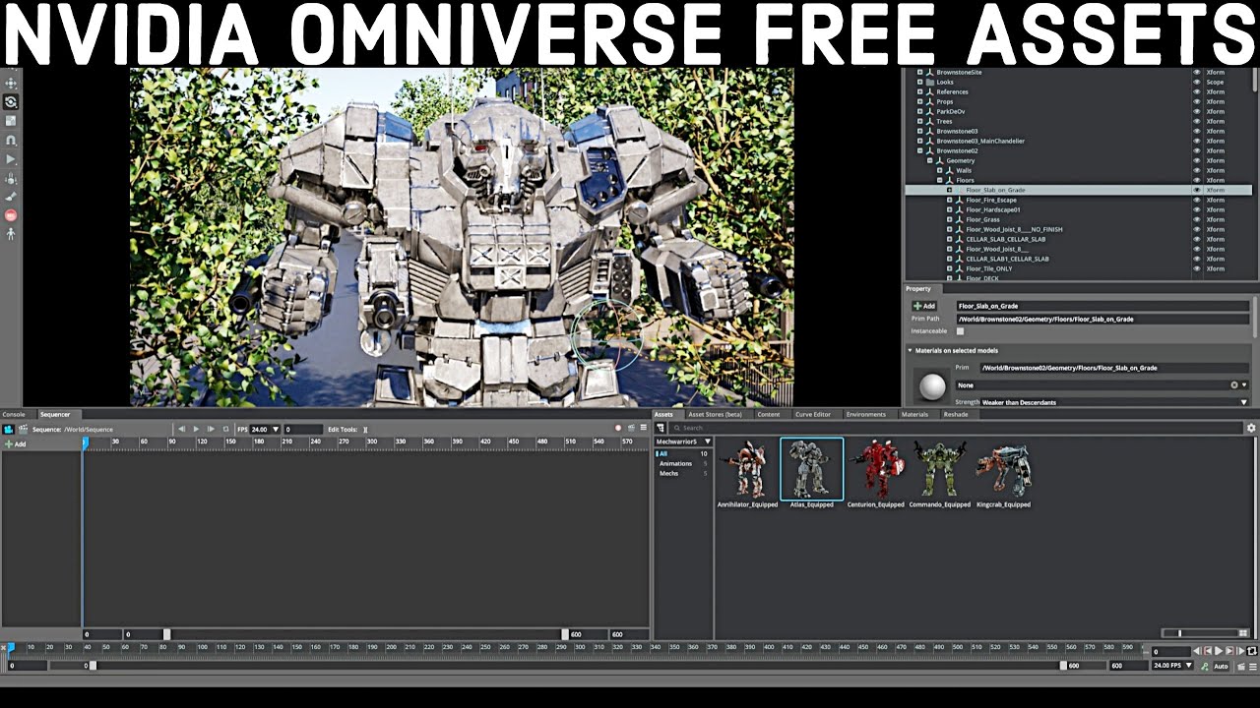
Task: Toggle timeline loop playback
Action: pyautogui.click(x=1251, y=651)
